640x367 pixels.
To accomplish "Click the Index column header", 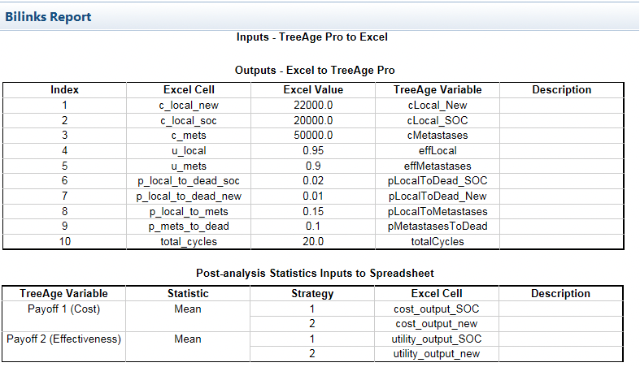I will [64, 90].
